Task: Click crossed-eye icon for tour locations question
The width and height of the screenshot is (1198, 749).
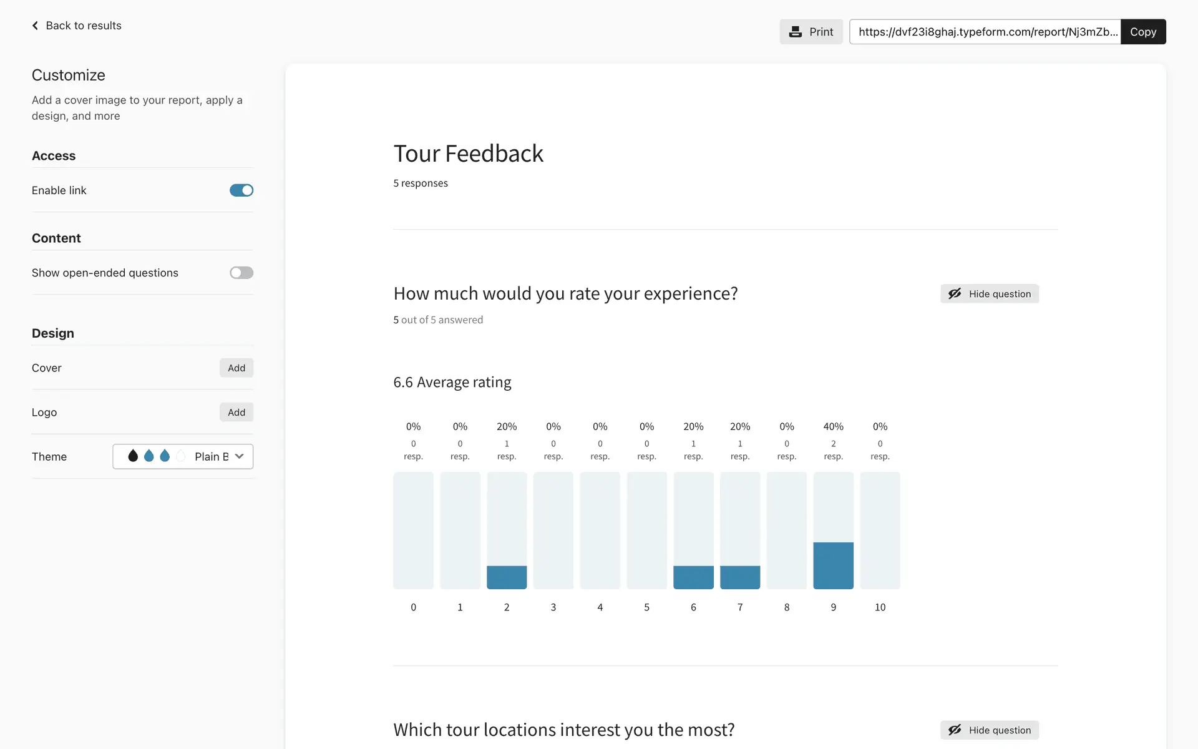Action: pos(955,730)
